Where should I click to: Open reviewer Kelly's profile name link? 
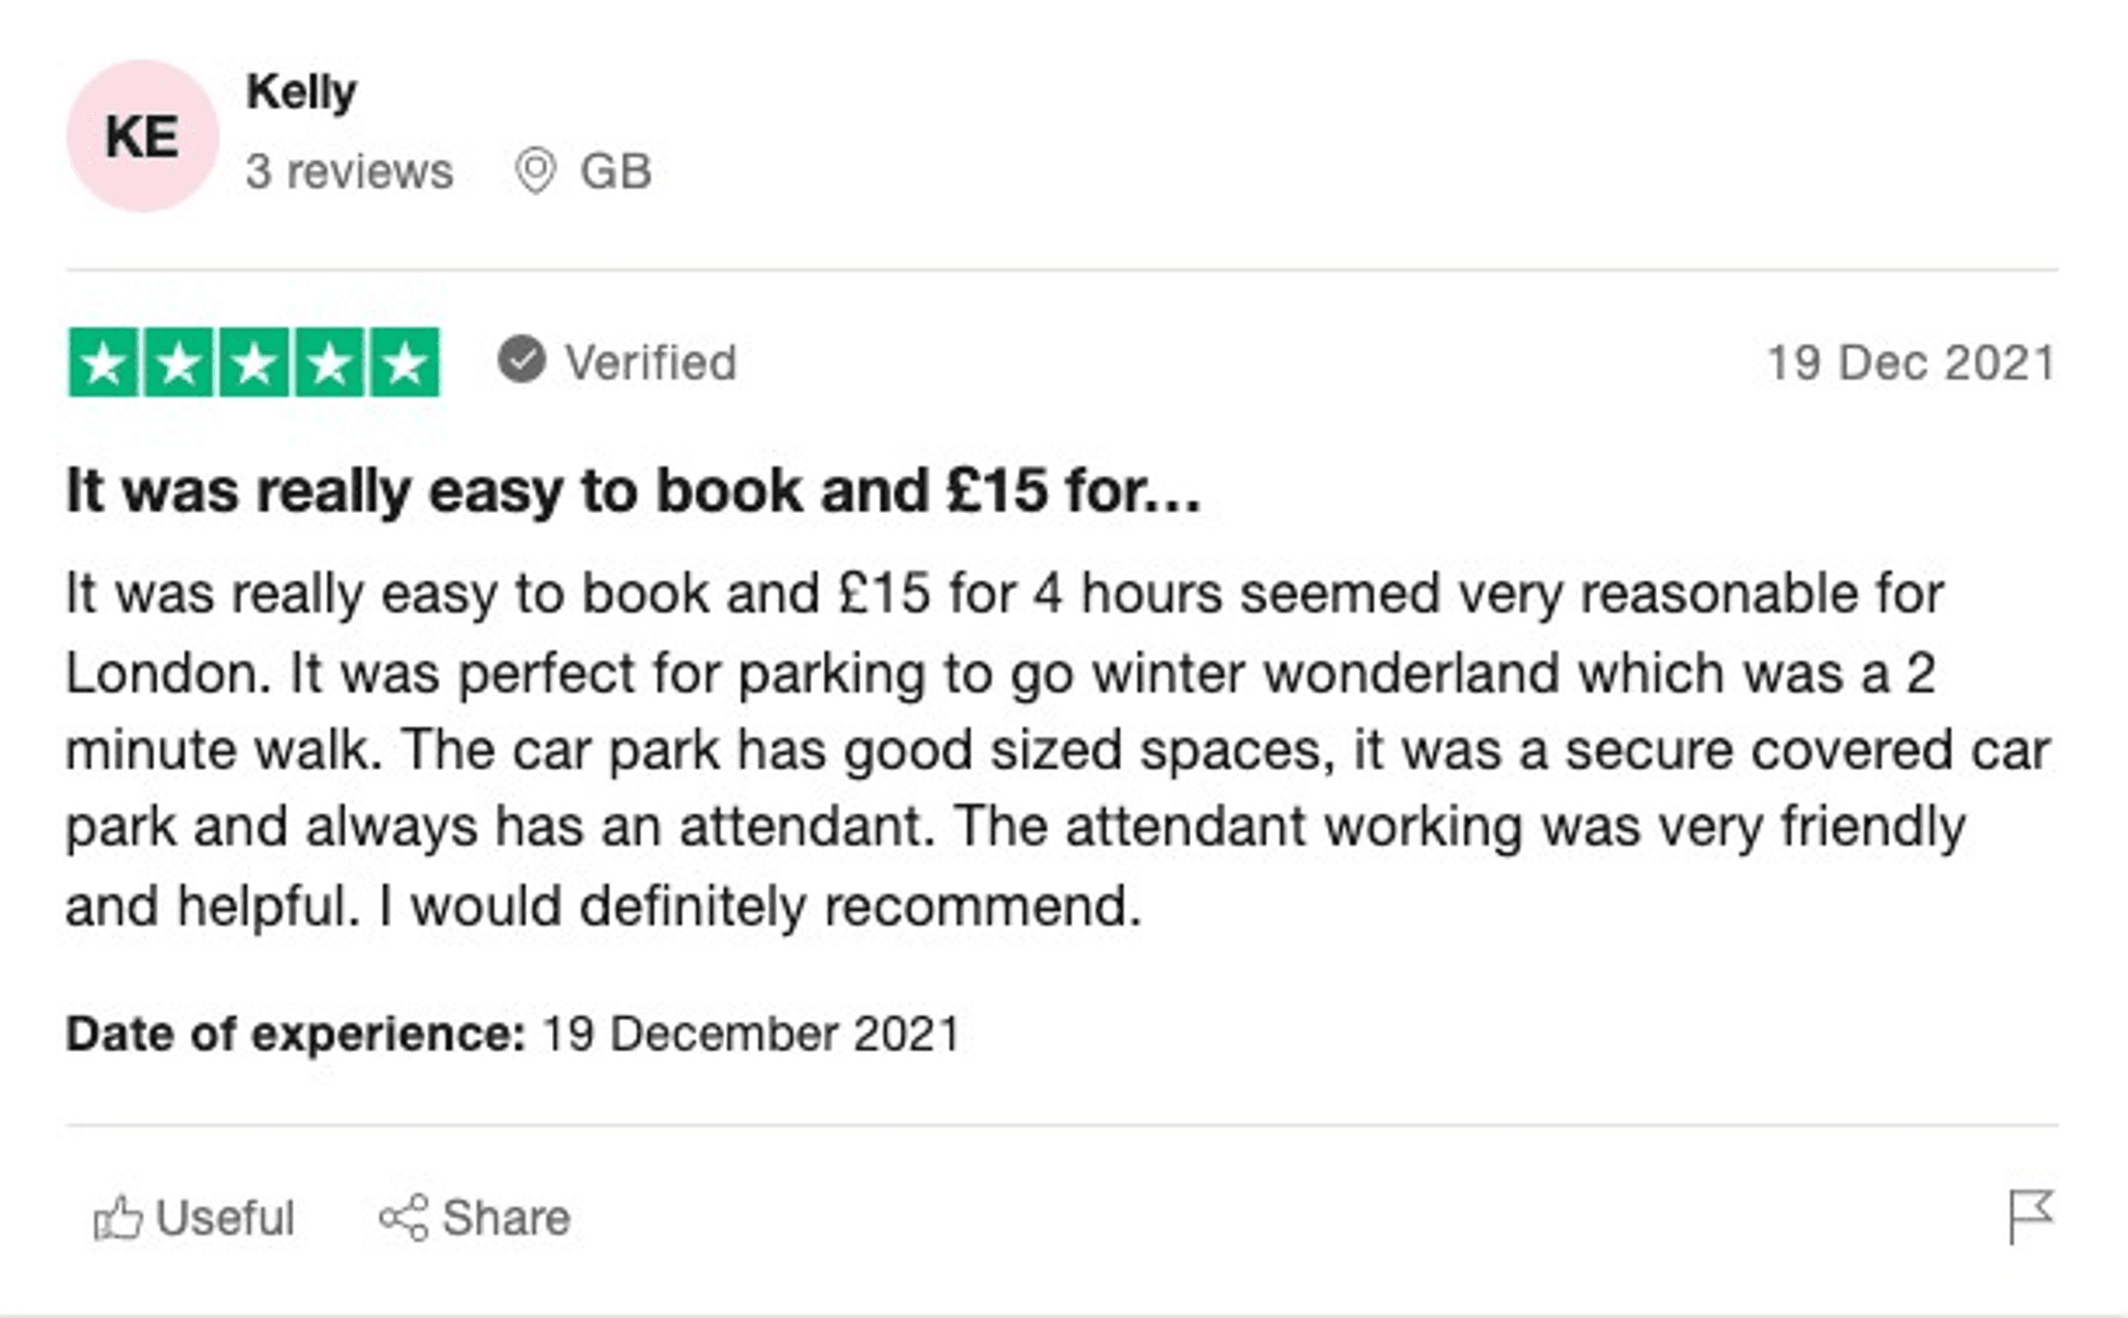point(301,92)
